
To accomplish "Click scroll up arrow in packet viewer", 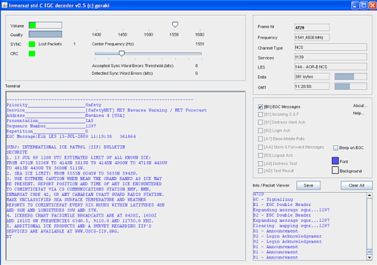I will point(369,196).
